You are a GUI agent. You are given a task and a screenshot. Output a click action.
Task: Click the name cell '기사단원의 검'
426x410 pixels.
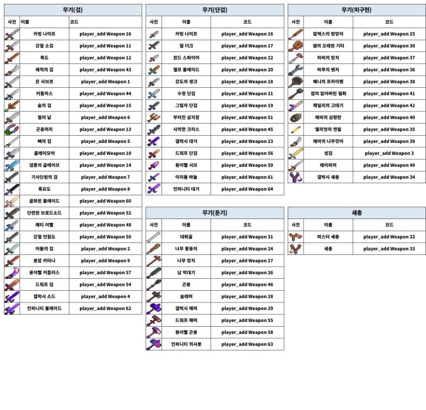click(44, 177)
